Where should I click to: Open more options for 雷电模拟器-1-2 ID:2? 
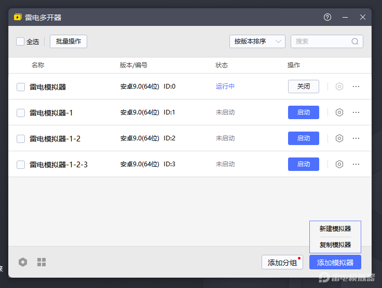(356, 138)
